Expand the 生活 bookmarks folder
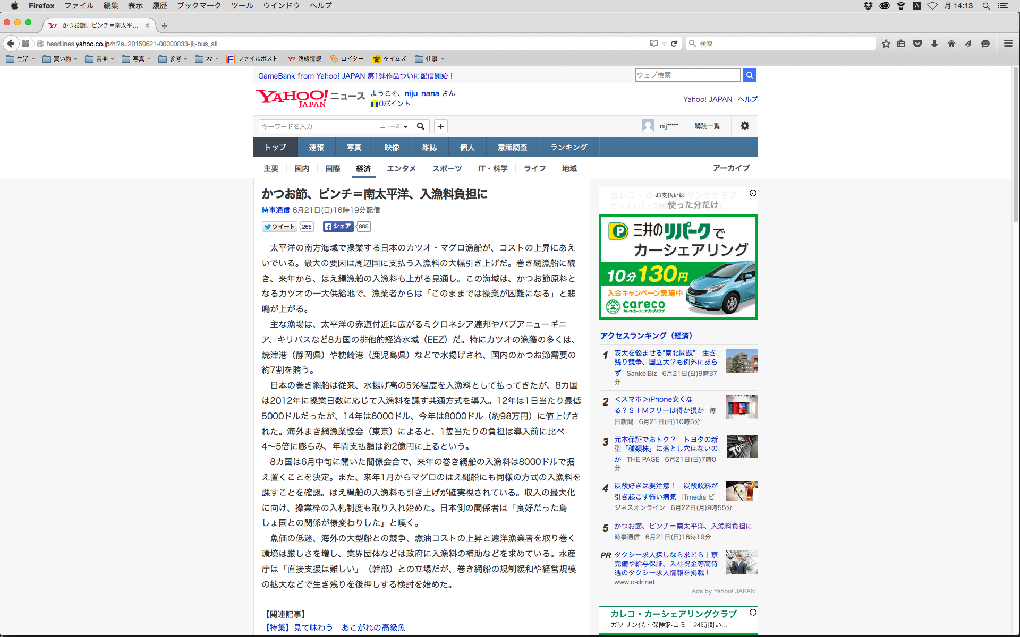Image resolution: width=1020 pixels, height=637 pixels. (x=21, y=59)
